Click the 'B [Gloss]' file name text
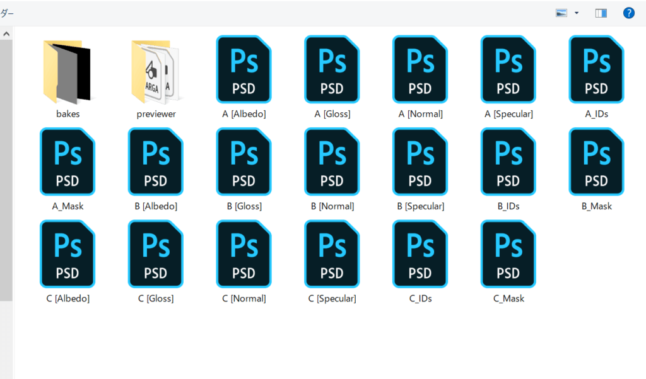The image size is (646, 379). [x=244, y=206]
